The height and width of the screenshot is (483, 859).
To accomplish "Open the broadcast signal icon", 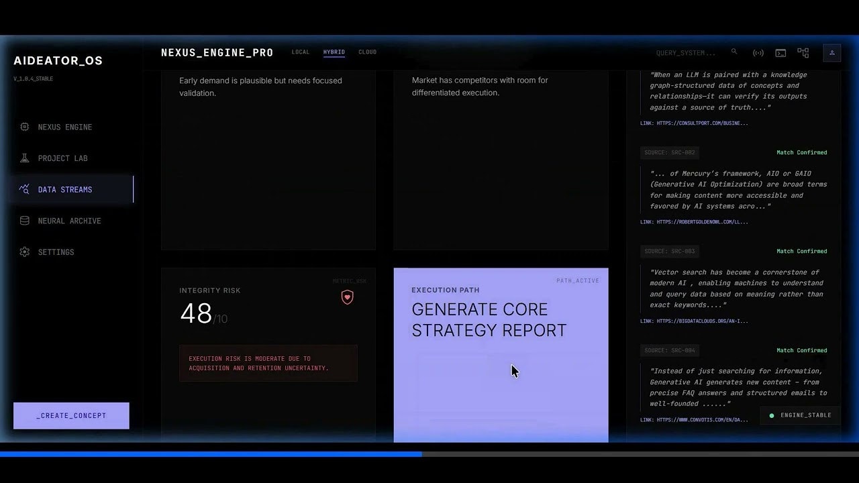I will [758, 53].
